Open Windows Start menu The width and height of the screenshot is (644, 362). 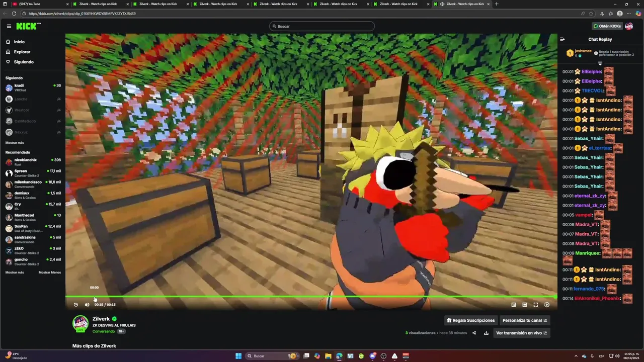(x=238, y=356)
